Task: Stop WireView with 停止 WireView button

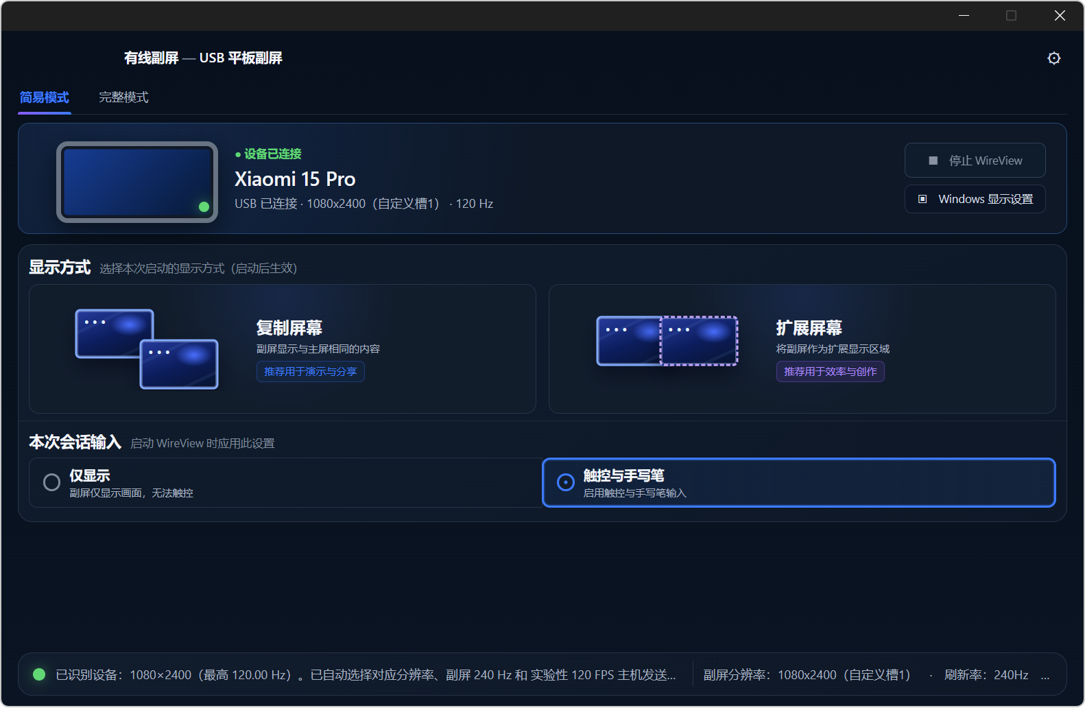Action: click(975, 161)
